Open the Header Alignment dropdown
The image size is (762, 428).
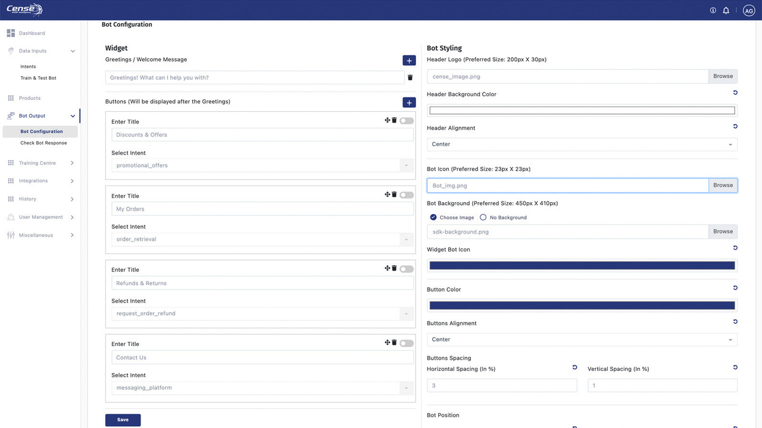click(x=582, y=144)
